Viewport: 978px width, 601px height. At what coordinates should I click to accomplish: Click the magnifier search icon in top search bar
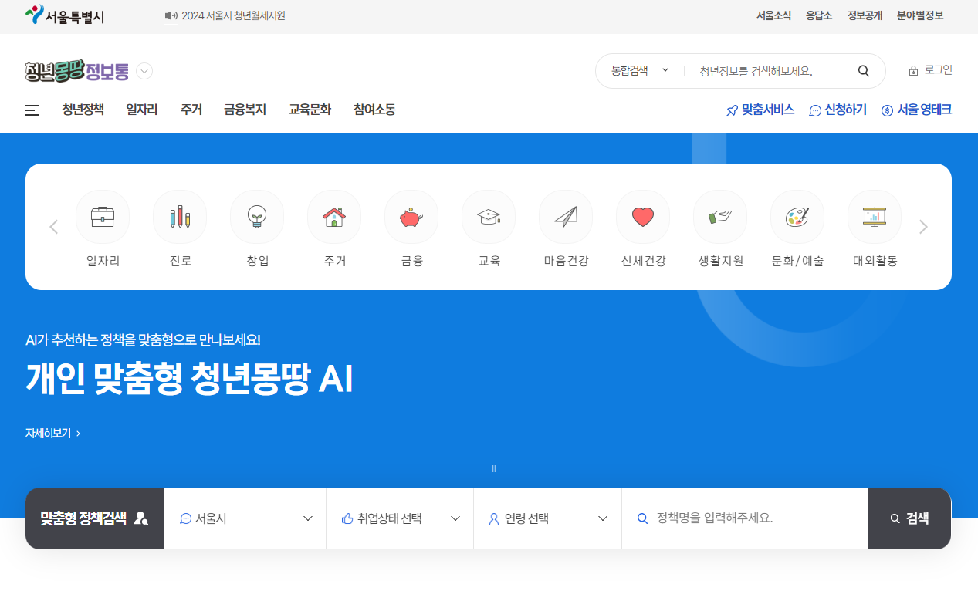click(x=864, y=71)
